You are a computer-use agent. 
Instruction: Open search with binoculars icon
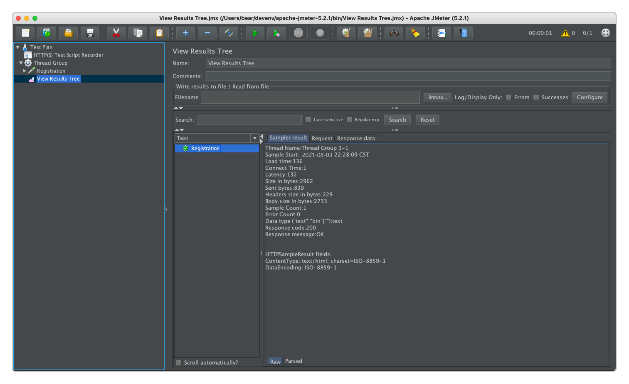pyautogui.click(x=394, y=33)
